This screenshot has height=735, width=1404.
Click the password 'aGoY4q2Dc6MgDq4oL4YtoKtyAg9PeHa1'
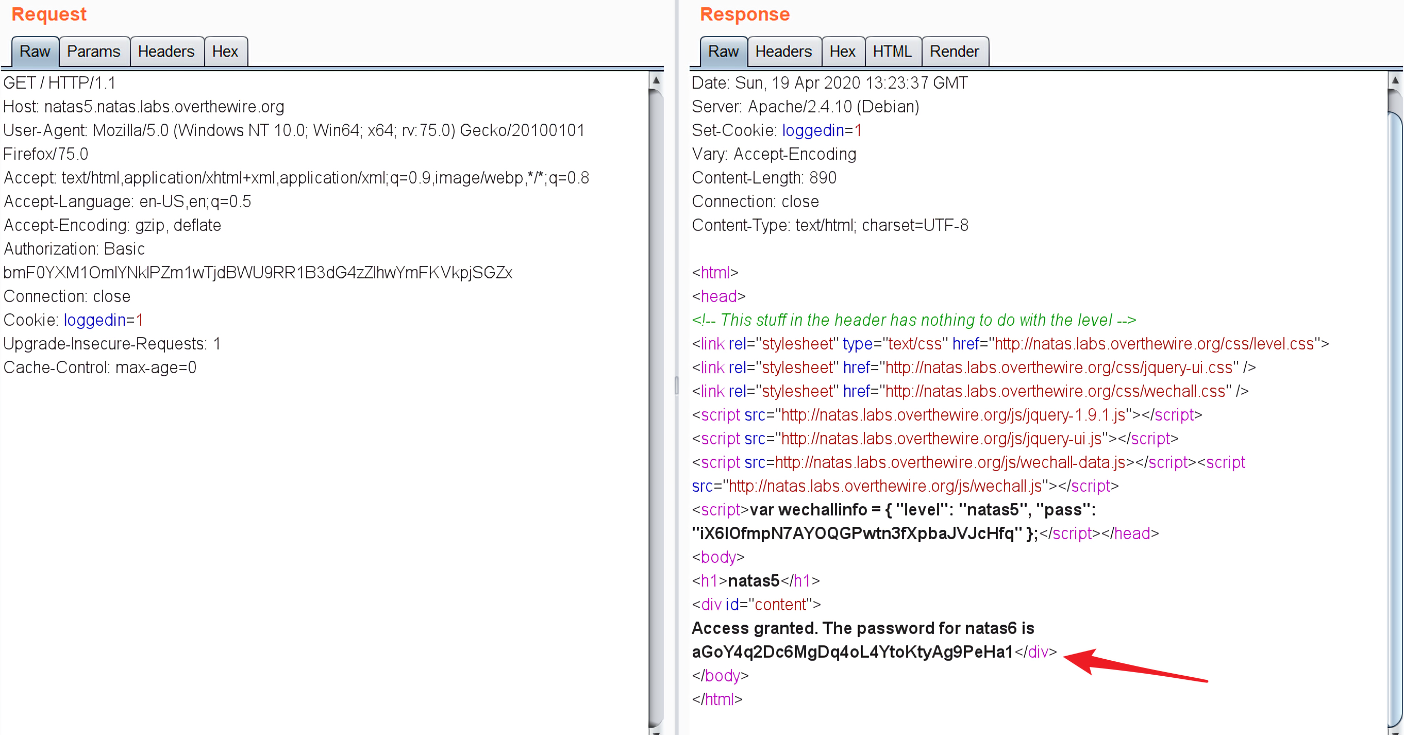[853, 652]
